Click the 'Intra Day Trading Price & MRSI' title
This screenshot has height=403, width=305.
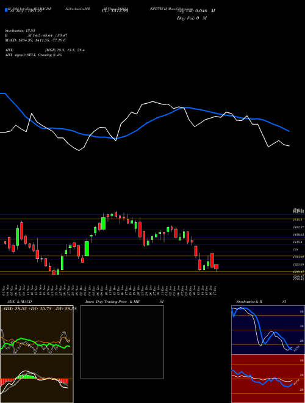tap(124, 302)
